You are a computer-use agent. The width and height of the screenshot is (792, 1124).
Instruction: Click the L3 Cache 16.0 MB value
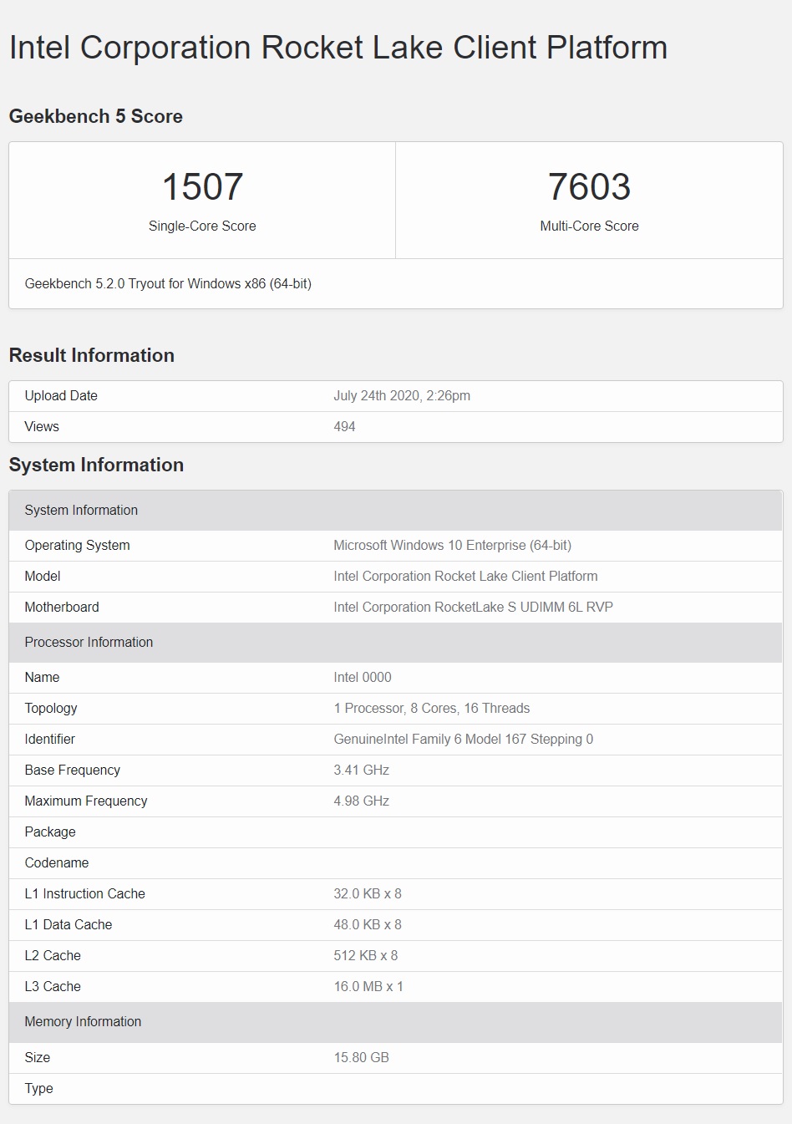point(368,986)
